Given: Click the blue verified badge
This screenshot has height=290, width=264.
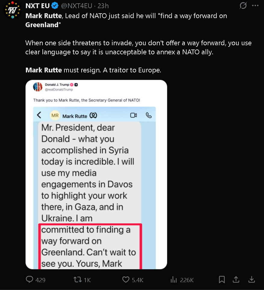Looking at the screenshot, I should coord(54,6).
